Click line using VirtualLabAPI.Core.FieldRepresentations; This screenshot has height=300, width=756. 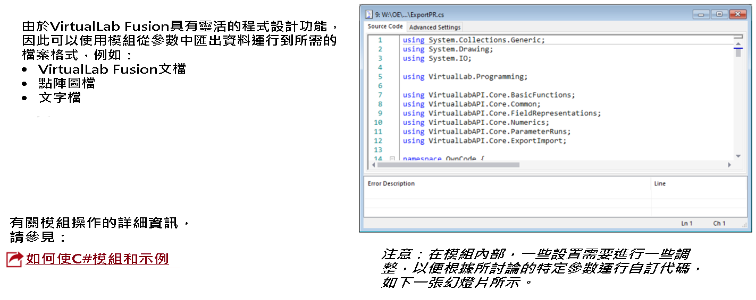coord(502,113)
